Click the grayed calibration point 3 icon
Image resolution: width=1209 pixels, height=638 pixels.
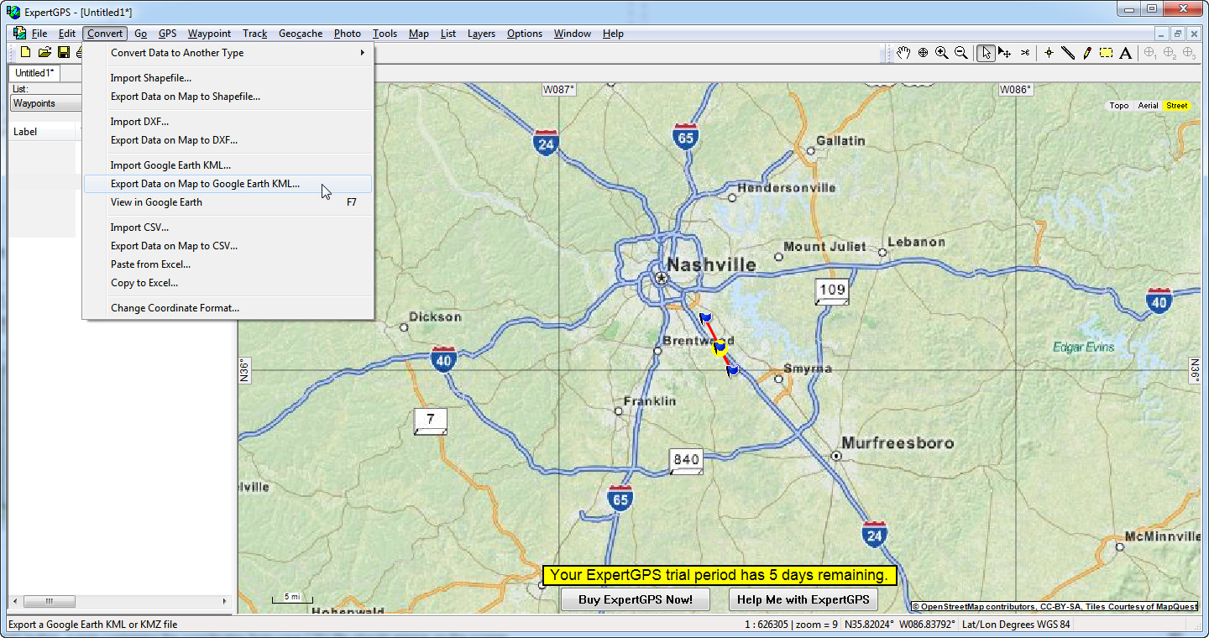(x=1189, y=53)
